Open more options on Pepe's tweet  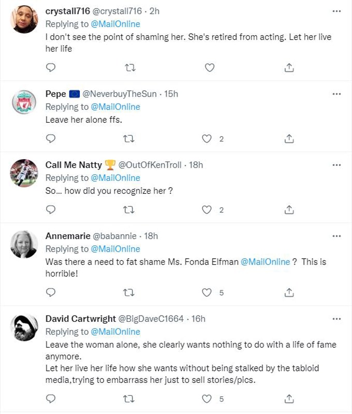click(x=336, y=94)
